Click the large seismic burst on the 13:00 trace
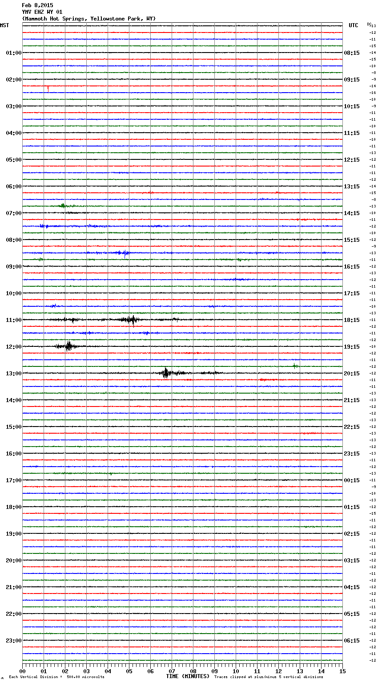The height and width of the screenshot is (683, 378). 166,373
